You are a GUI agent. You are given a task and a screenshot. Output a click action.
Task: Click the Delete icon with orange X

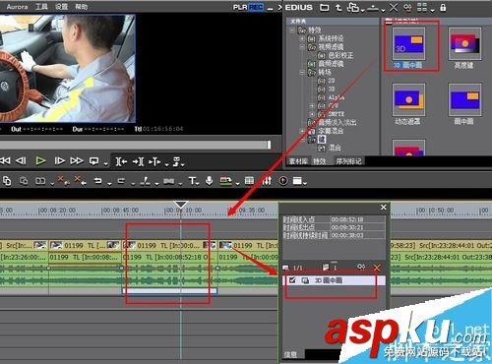tap(62, 180)
